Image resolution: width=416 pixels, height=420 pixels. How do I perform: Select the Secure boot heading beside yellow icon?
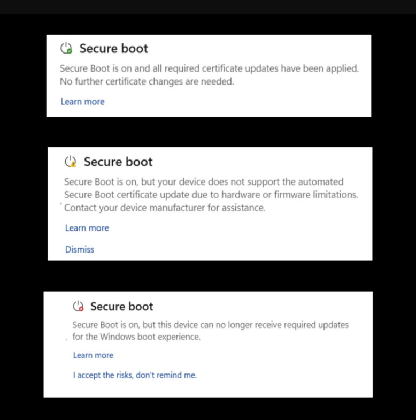click(x=118, y=162)
